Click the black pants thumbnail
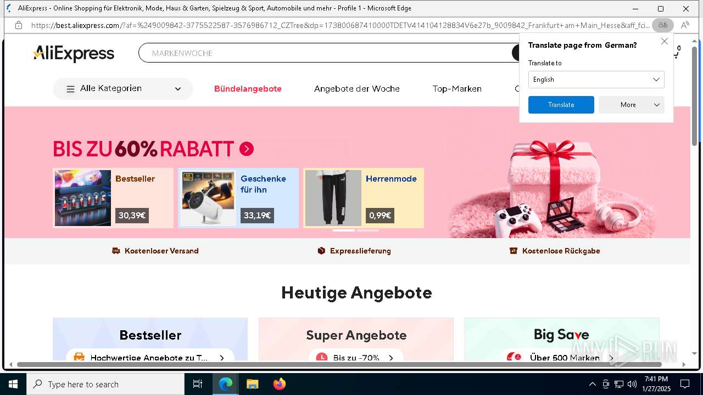This screenshot has height=395, width=703. 333,198
